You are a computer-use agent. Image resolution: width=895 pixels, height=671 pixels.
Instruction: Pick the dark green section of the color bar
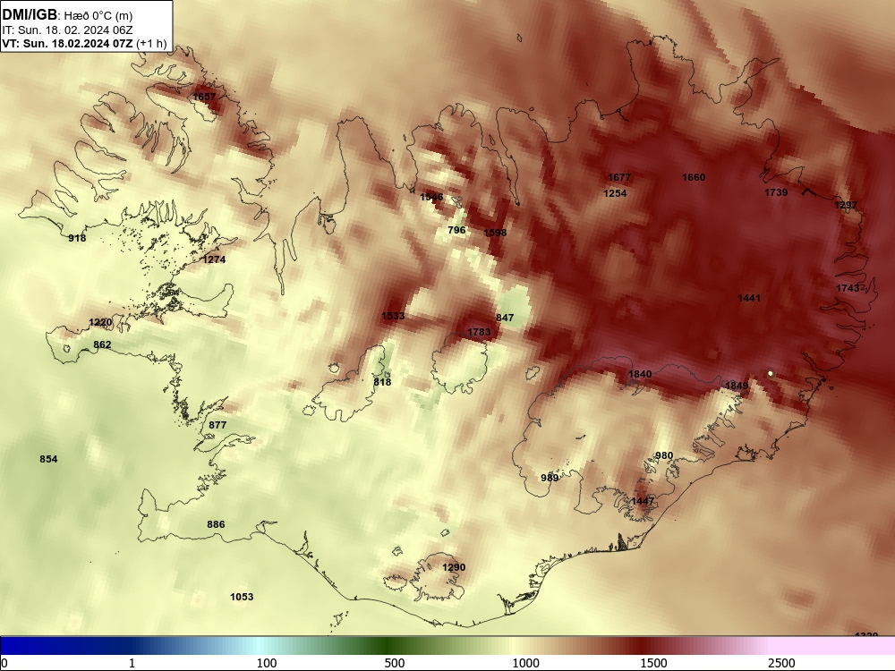388,646
